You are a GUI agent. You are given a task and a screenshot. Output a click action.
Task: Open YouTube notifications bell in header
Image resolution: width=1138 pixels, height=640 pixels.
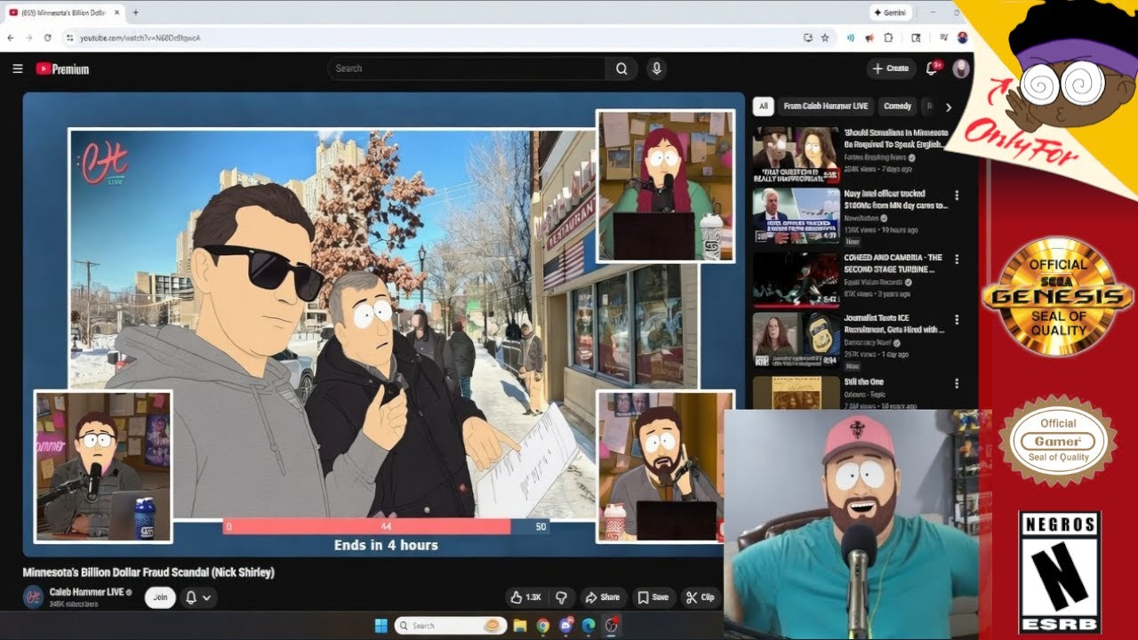point(933,68)
